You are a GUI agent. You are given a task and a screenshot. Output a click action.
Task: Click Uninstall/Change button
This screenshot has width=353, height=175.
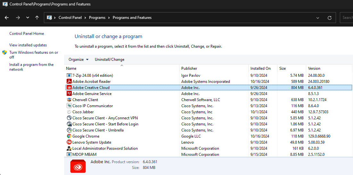110,60
